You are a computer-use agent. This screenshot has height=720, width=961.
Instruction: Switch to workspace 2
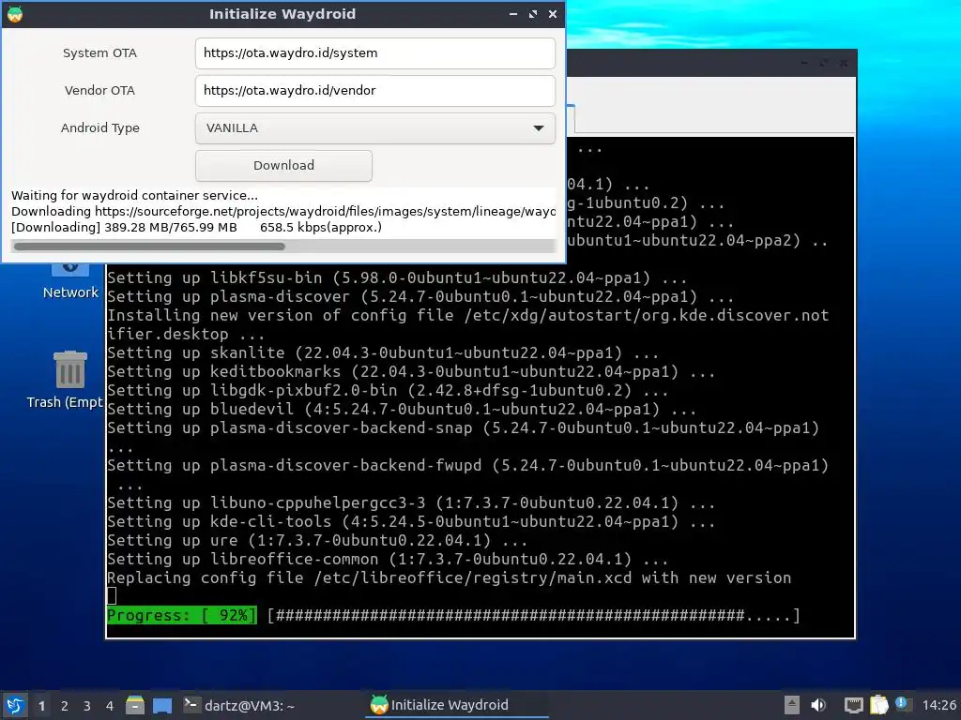pyautogui.click(x=65, y=706)
